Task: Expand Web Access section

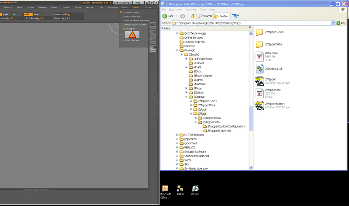Action: click(x=131, y=41)
